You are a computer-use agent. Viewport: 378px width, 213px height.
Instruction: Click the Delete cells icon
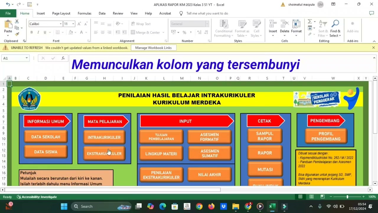(x=284, y=24)
